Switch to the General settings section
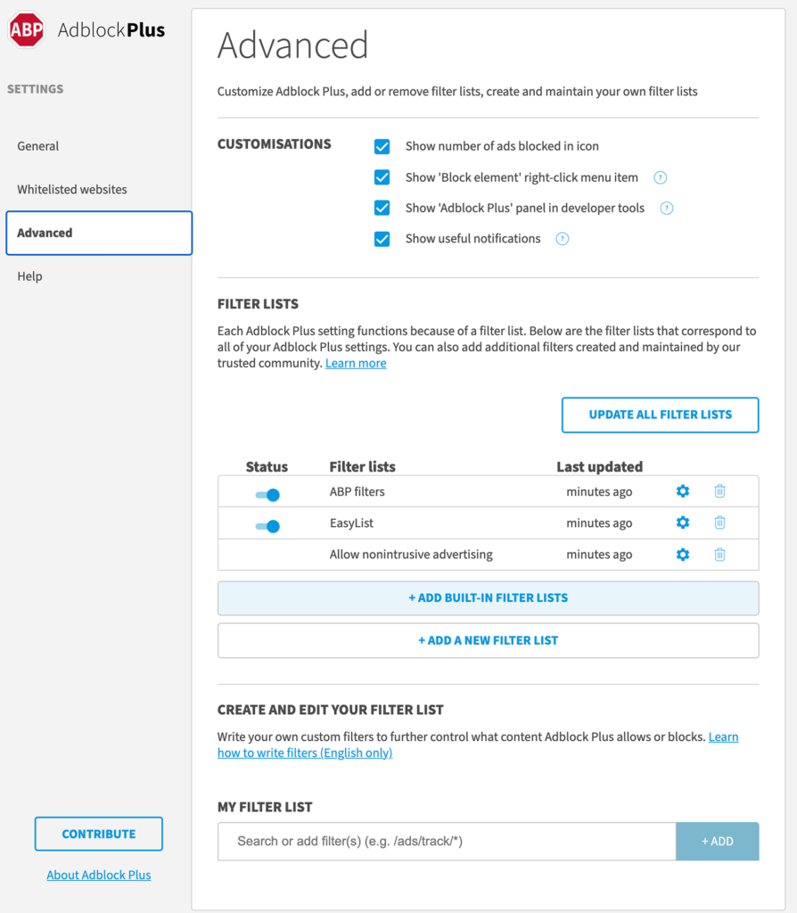This screenshot has height=913, width=797. [x=37, y=145]
